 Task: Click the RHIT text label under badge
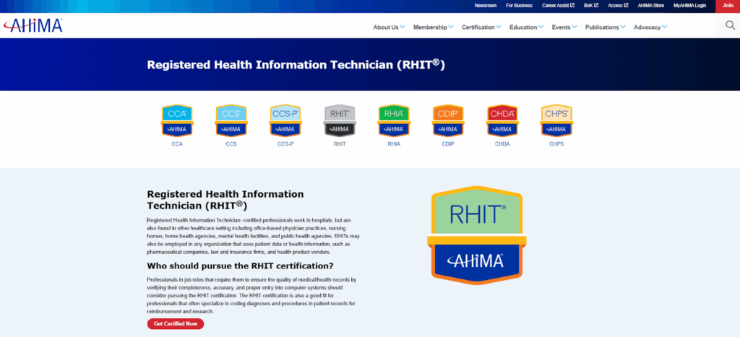tap(340, 144)
